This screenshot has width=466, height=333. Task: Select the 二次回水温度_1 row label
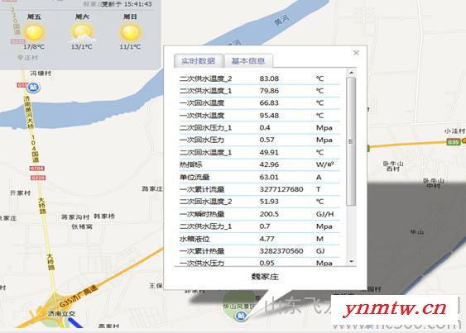coord(205,153)
